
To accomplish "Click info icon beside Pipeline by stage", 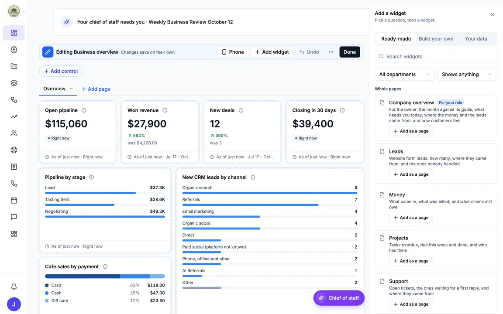I will 91,177.
